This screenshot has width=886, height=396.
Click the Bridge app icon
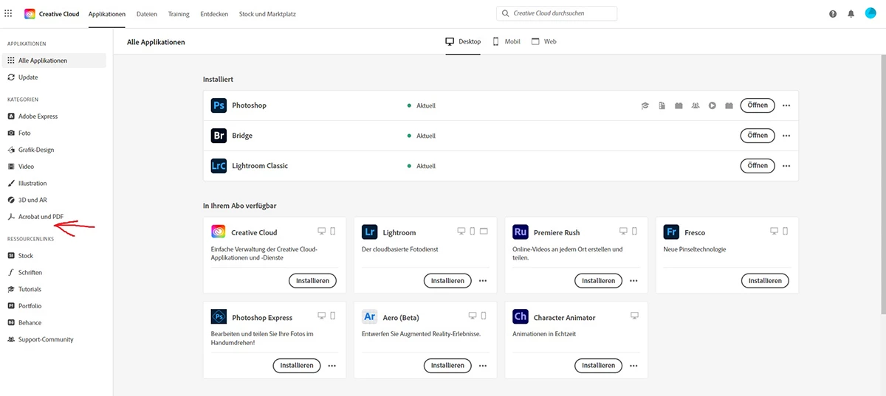click(x=219, y=136)
